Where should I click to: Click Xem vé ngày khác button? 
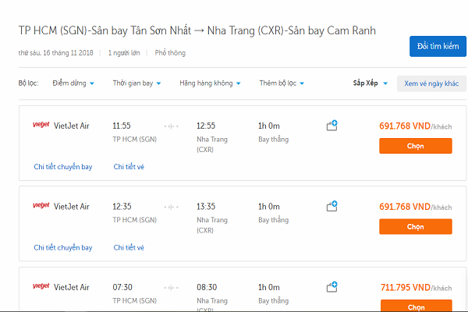(x=431, y=83)
